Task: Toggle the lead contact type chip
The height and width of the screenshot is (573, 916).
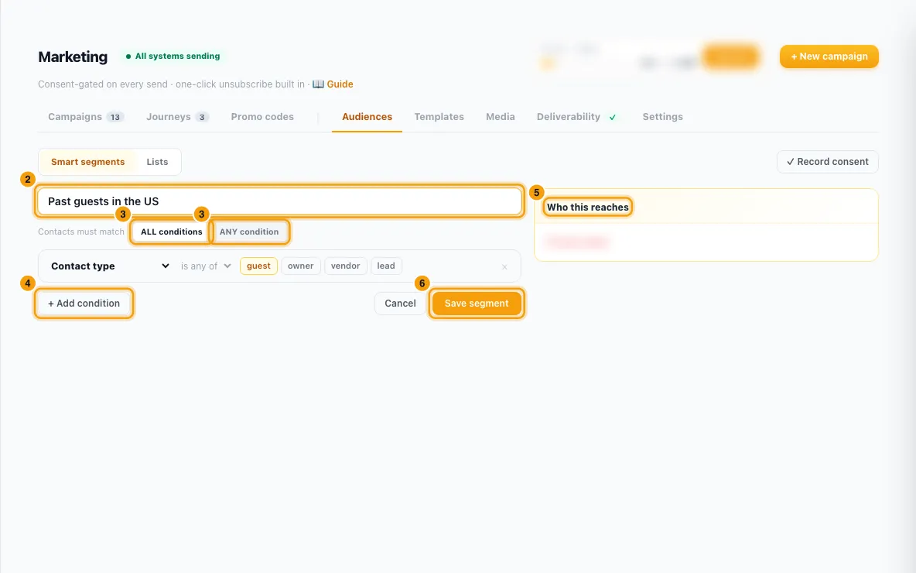Action: point(385,266)
